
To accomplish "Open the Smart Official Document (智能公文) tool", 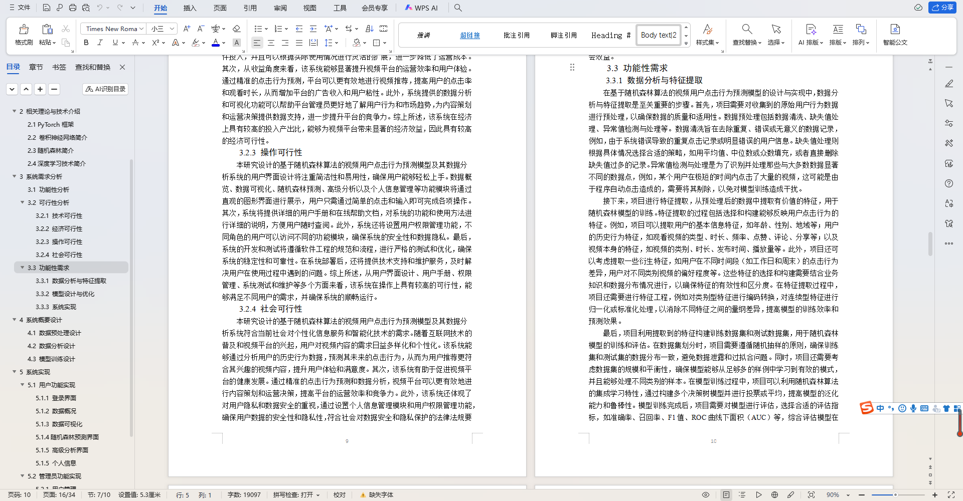I will (895, 35).
